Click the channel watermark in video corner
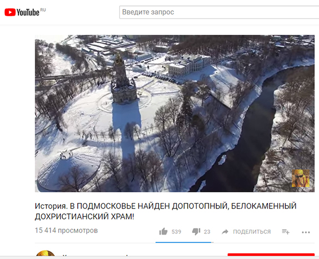This screenshot has width=319, height=259. (x=300, y=178)
